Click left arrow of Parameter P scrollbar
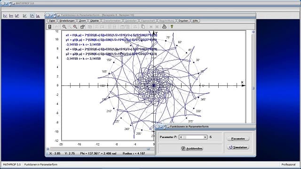301x169 pixels. pos(181,137)
